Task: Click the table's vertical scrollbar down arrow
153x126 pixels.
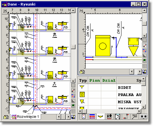Action: point(144,107)
